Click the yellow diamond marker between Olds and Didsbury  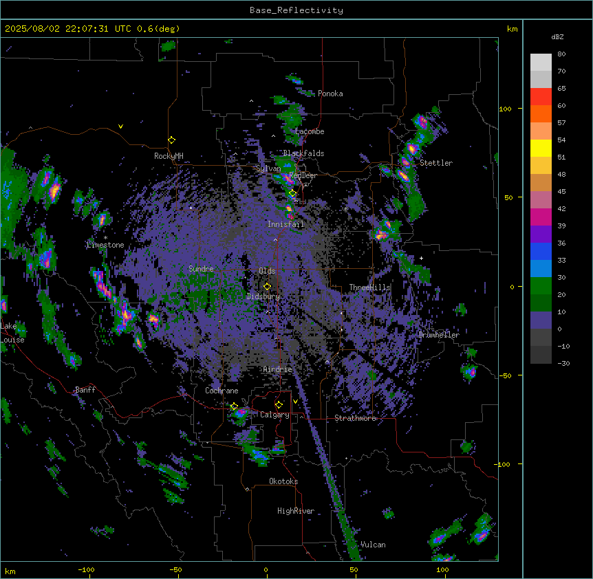tap(267, 286)
